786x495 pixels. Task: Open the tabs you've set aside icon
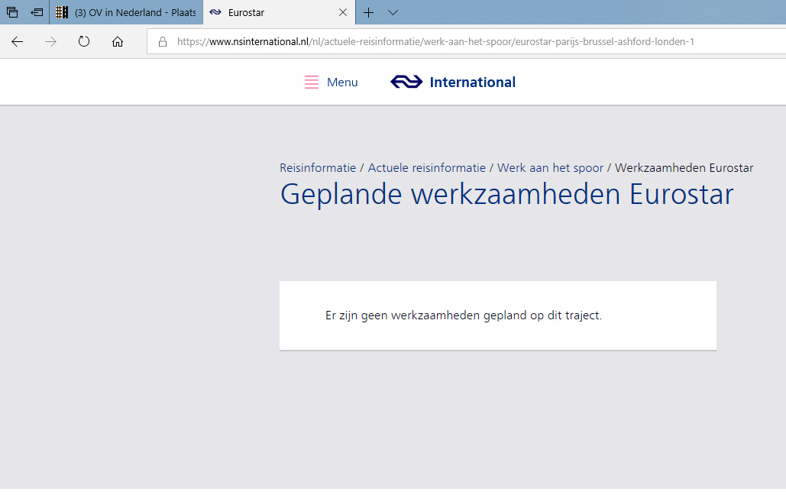coord(12,12)
